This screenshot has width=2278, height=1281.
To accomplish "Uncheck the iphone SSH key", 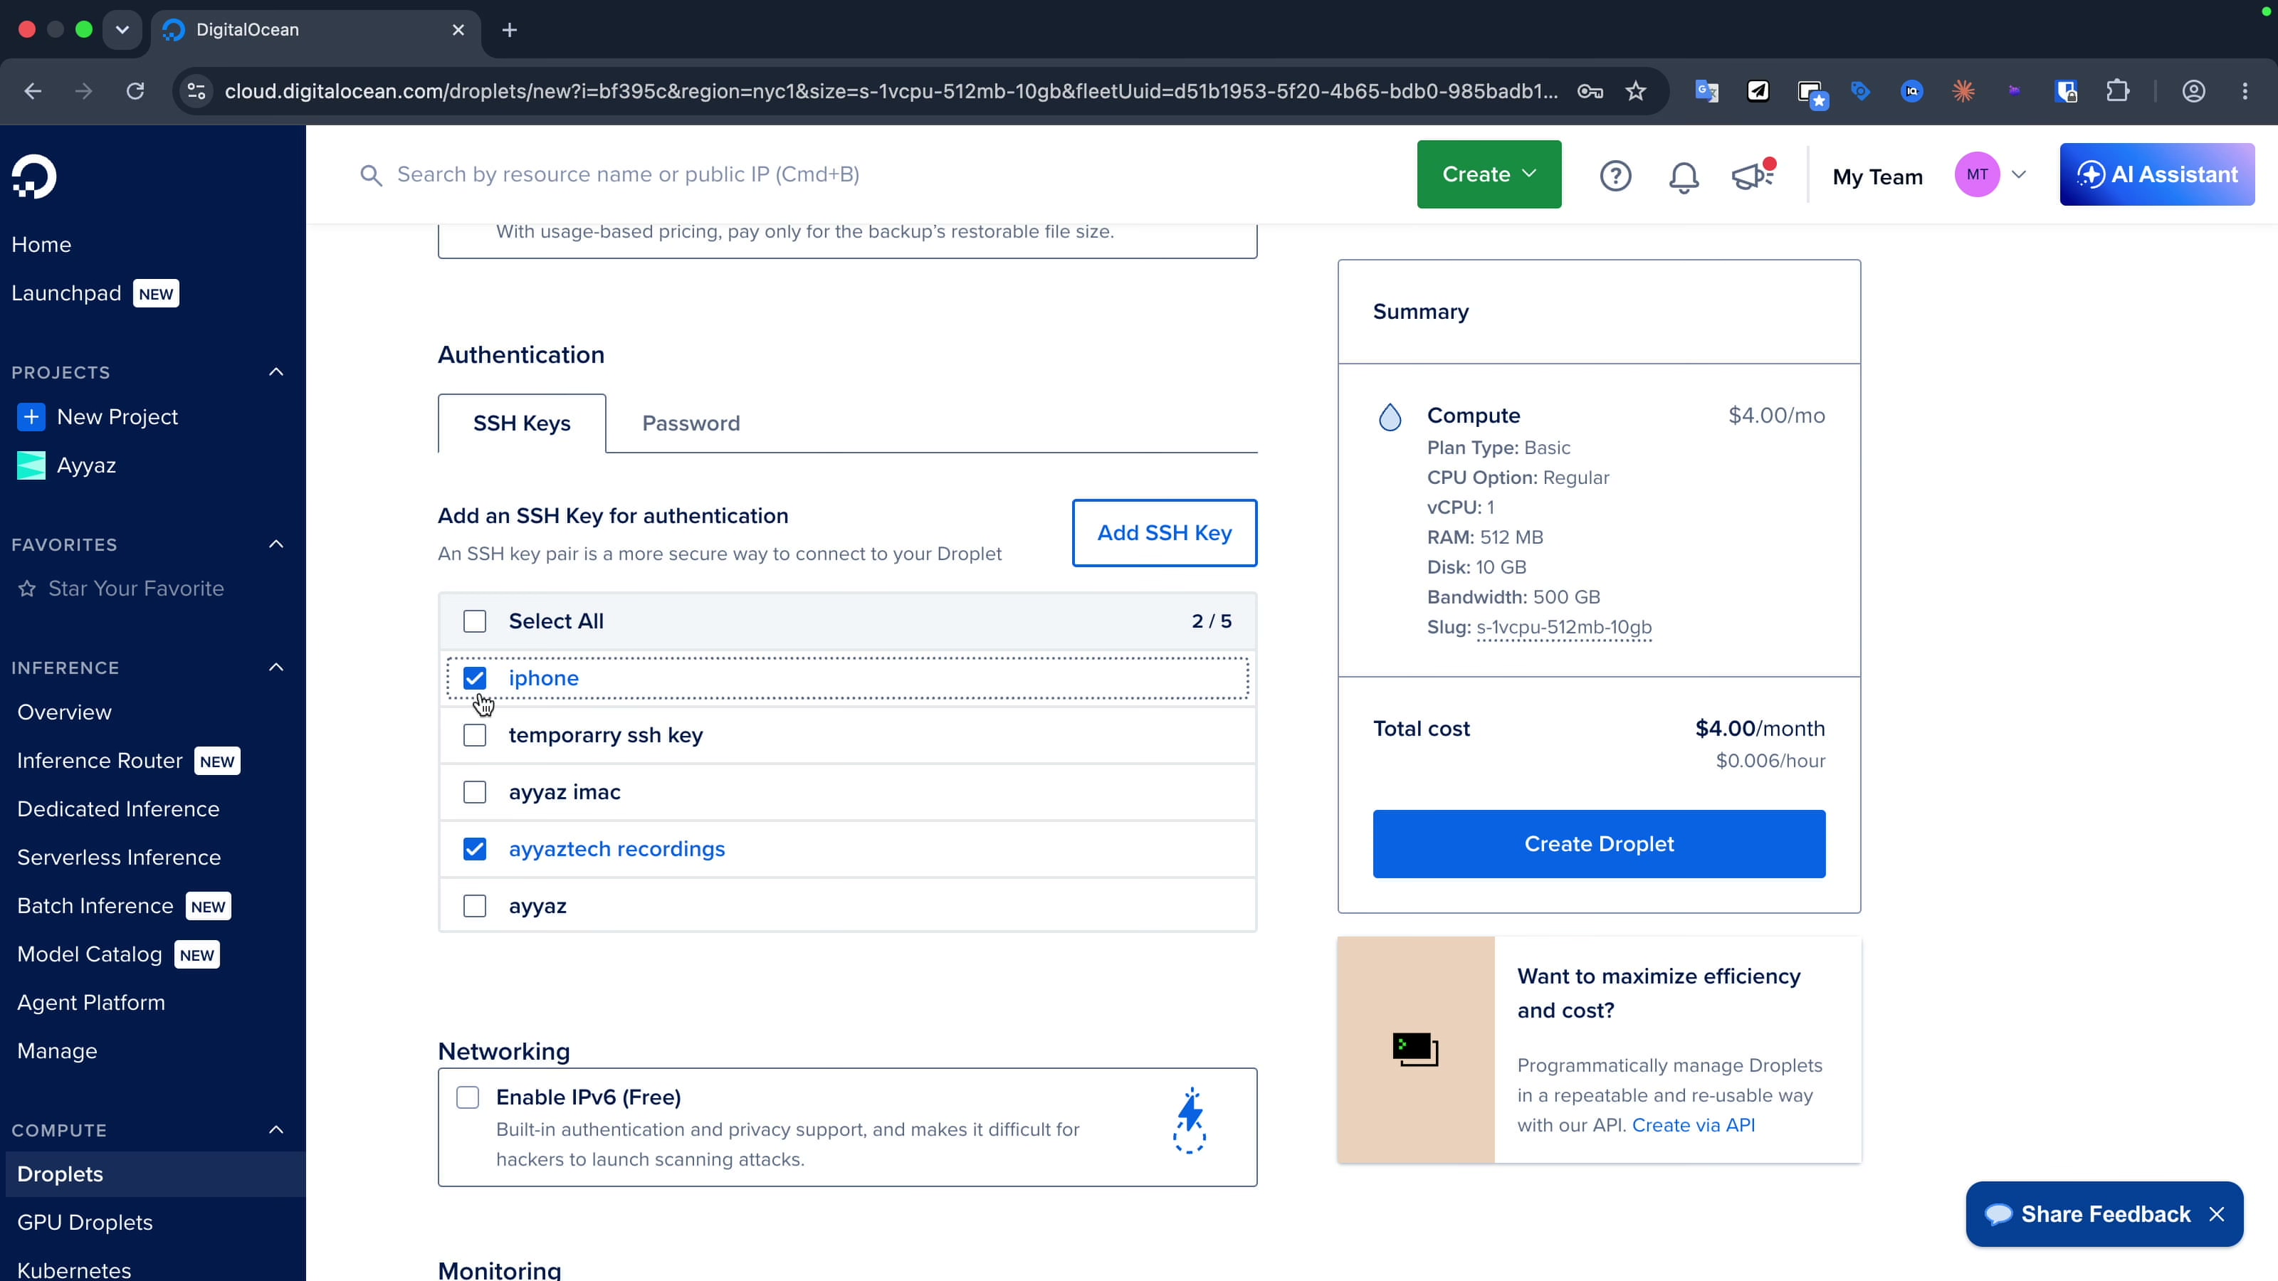I will click(x=475, y=678).
